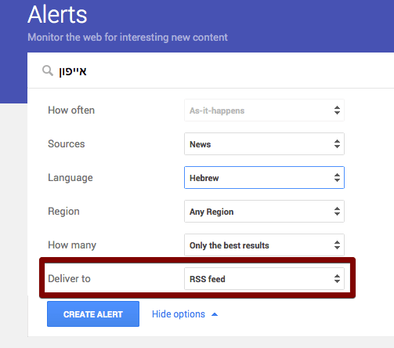Click the CREATE ALERT button
The width and height of the screenshot is (394, 348).
pos(93,314)
